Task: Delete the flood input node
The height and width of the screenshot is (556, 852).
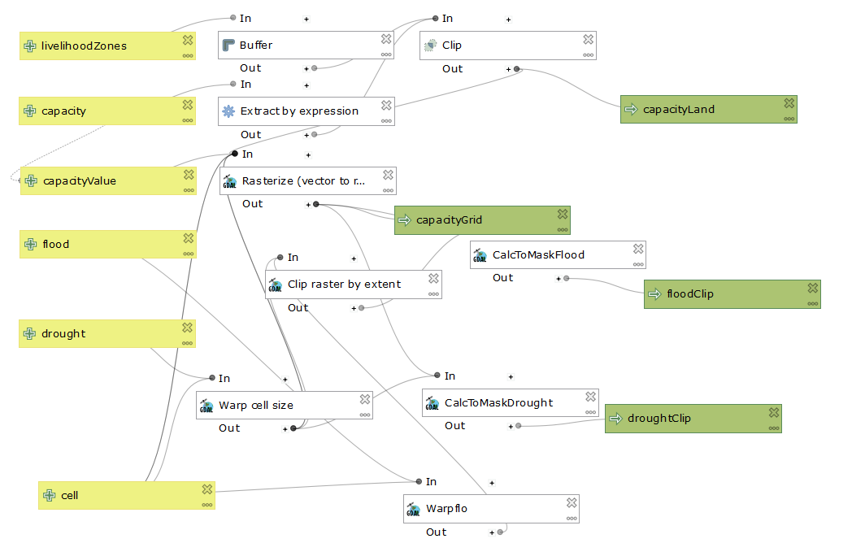Action: pyautogui.click(x=188, y=238)
